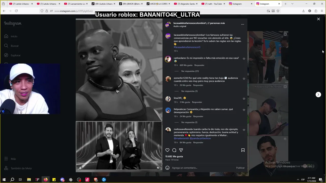Open the Windows Start menu
Image resolution: width=326 pixels, height=183 pixels.
tap(4, 180)
